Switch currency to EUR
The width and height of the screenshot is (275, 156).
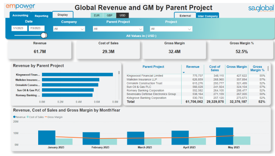click(x=97, y=15)
